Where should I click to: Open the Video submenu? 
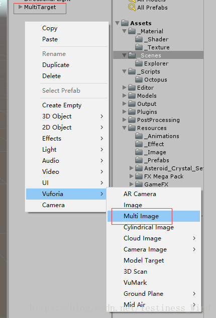point(66,172)
